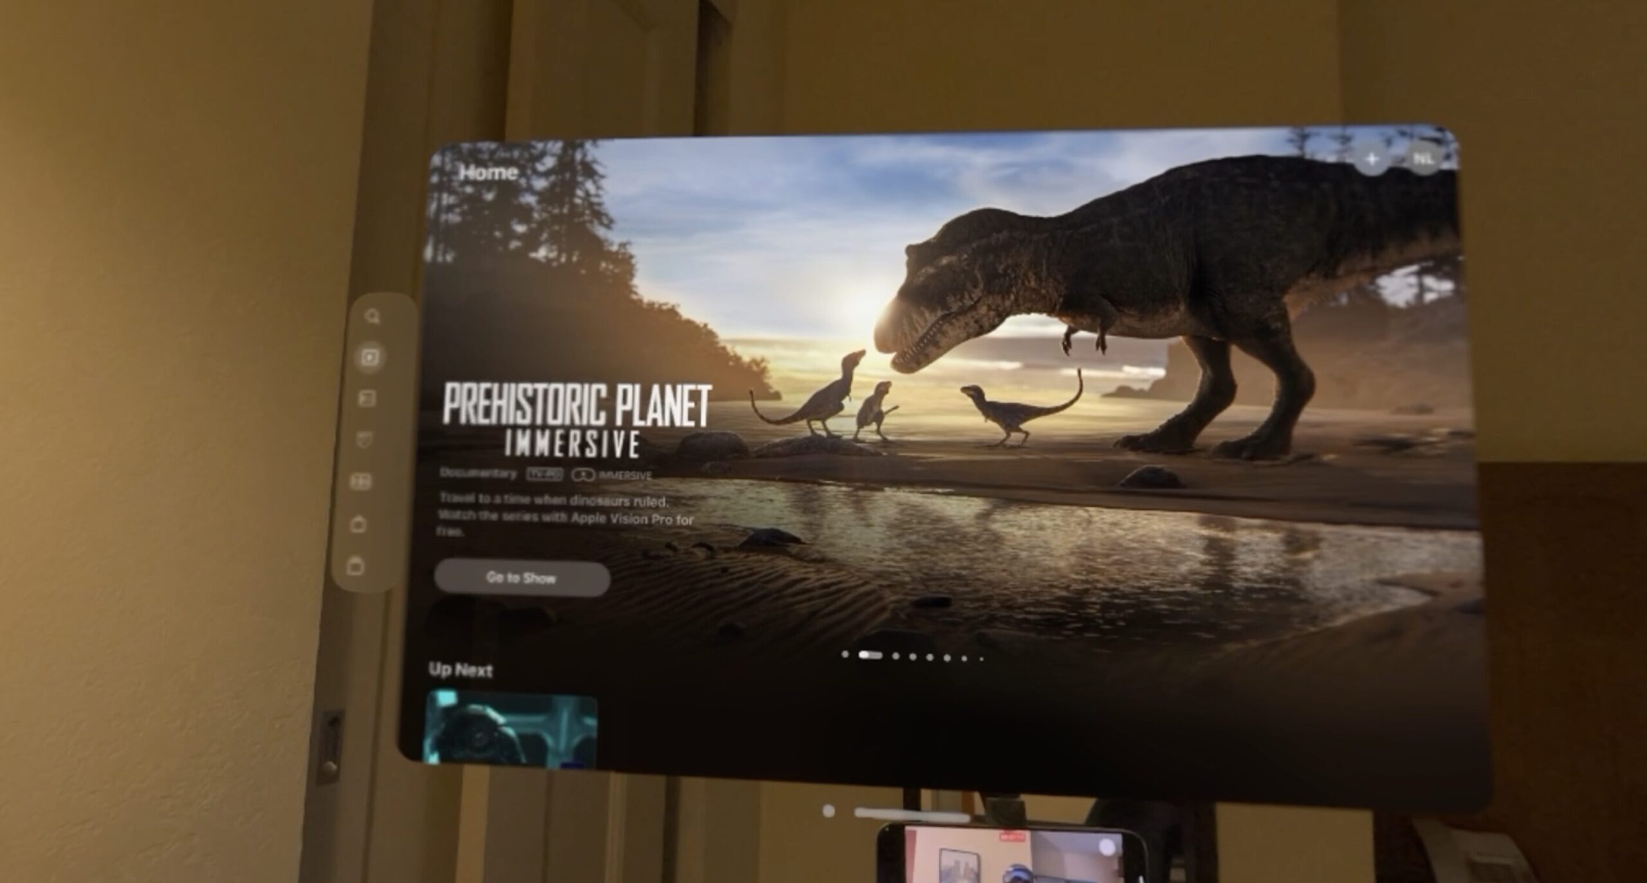
Task: Close the window using the dot below it
Action: click(x=829, y=811)
